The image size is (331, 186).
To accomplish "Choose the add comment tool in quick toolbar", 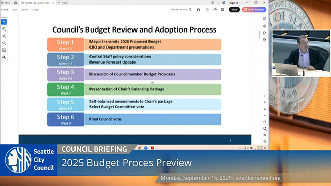I will [4, 29].
